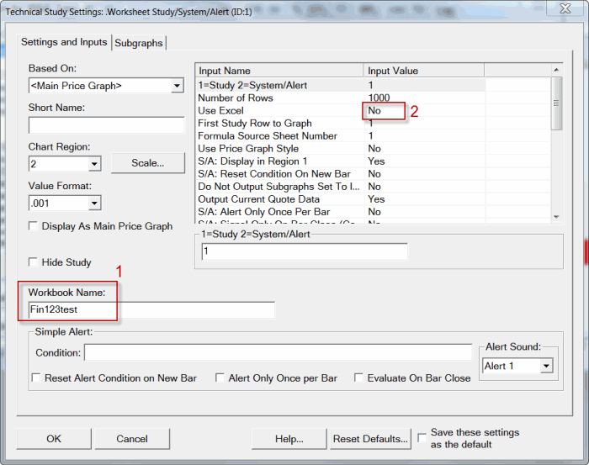This screenshot has height=465, width=589.
Task: Toggle Evaluate On Bar Close checkbox
Action: click(x=358, y=378)
